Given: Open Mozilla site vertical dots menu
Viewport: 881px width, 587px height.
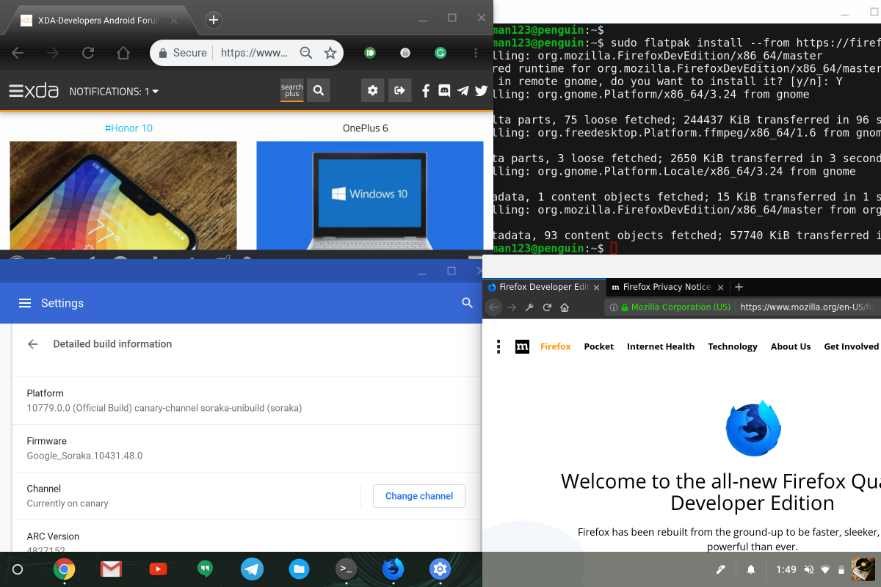Looking at the screenshot, I should coord(499,346).
